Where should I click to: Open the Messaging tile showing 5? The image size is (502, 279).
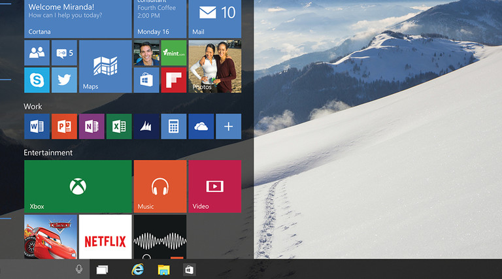(x=64, y=53)
